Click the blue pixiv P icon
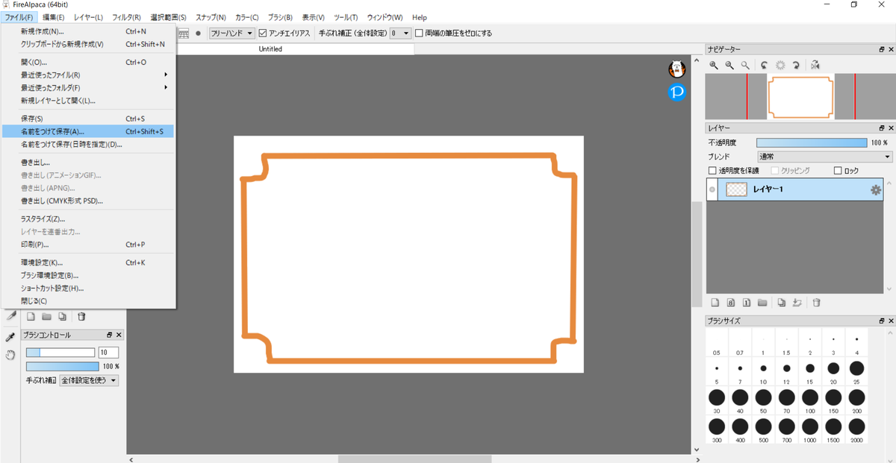This screenshot has width=896, height=463. (x=677, y=92)
